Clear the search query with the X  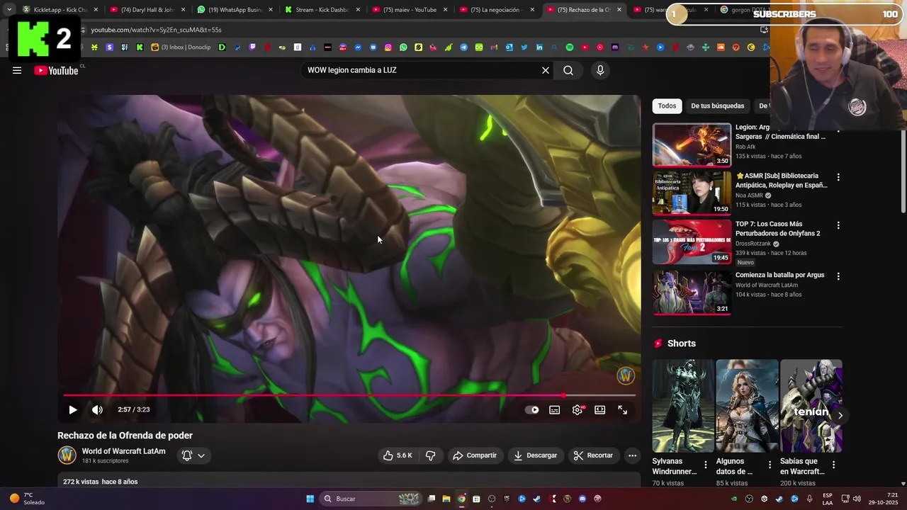pyautogui.click(x=546, y=70)
